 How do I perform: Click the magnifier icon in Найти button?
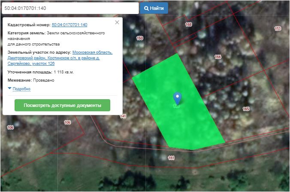coord(146,8)
